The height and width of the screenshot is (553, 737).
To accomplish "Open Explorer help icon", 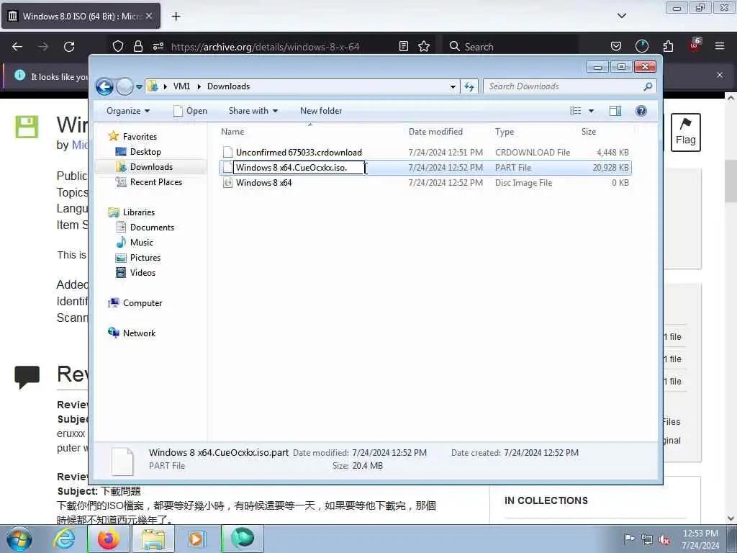I will tap(641, 111).
